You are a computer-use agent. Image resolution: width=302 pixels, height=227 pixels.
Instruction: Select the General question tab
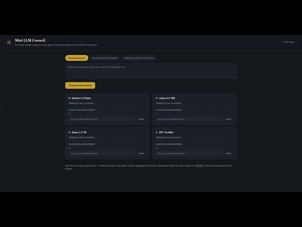[x=76, y=58]
